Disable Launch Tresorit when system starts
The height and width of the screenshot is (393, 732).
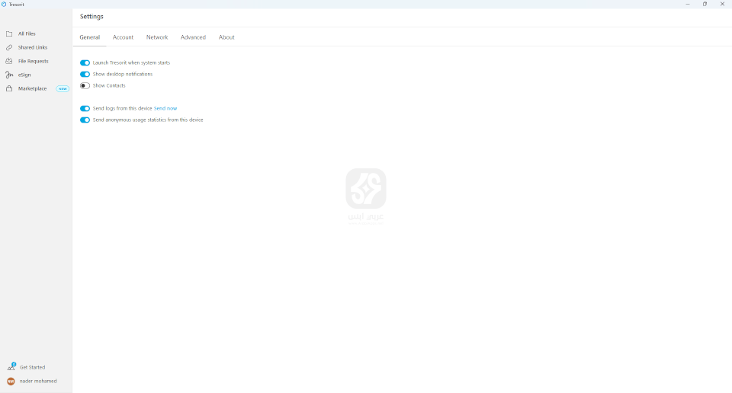[85, 62]
